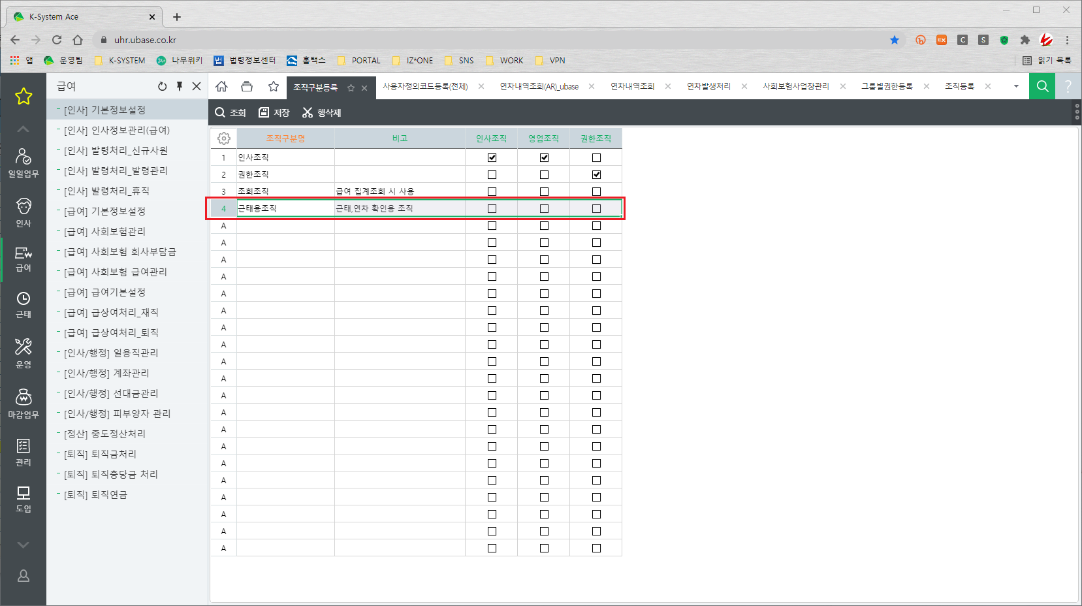Uncheck 권한조직 checkbox for row 권한조직
The width and height of the screenshot is (1082, 606).
coord(596,174)
